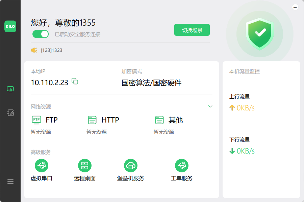Click the KILO logo
Viewport: 304px width, 202px height.
10,26
